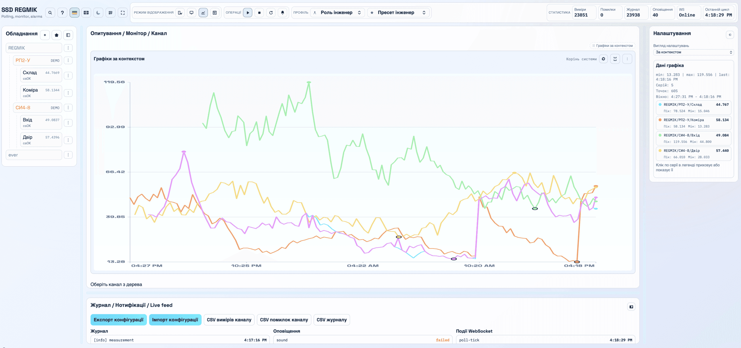The width and height of the screenshot is (741, 348).
Task: Toggle the REGMIK/СИ4-8/Двір legend series
Action: pyautogui.click(x=694, y=153)
